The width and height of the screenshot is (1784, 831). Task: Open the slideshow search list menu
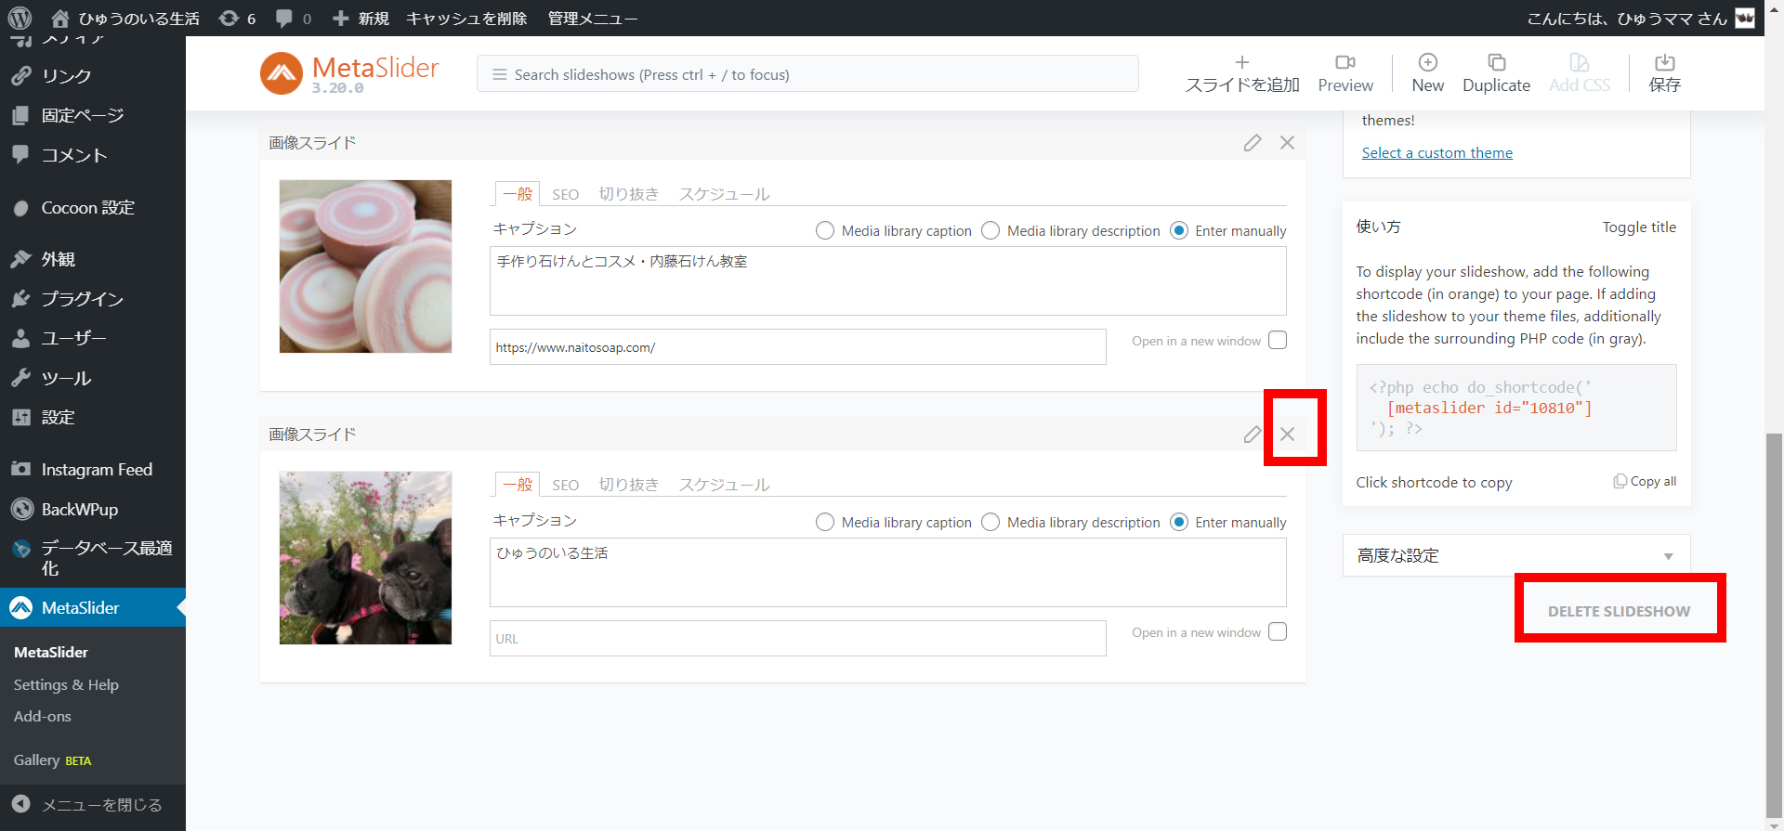[x=500, y=74]
